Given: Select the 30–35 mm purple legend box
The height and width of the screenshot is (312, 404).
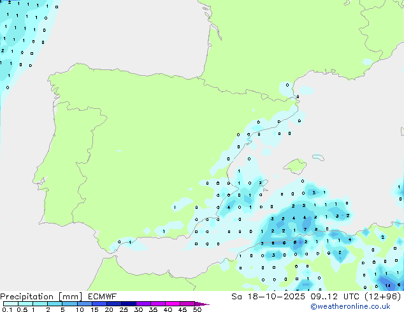Looking at the screenshot, I should [143, 304].
